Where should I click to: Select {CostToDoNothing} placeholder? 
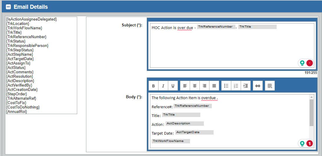click(23, 107)
